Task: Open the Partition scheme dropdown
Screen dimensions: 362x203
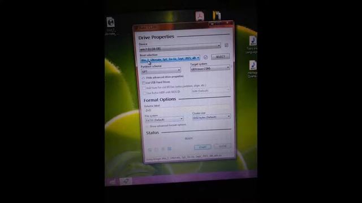Action: (161, 70)
